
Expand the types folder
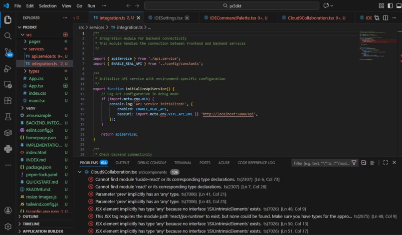[x=25, y=71]
